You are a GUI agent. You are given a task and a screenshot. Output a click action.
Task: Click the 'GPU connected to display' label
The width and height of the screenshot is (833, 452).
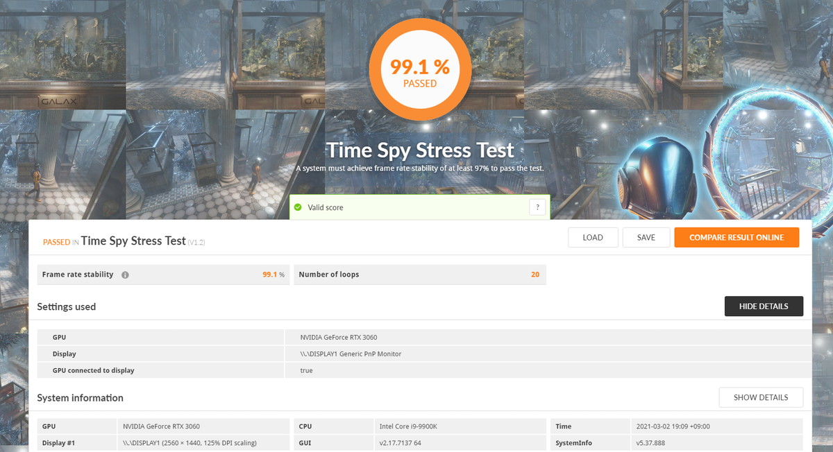point(94,370)
